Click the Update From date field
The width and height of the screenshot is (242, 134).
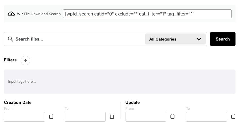point(146,117)
